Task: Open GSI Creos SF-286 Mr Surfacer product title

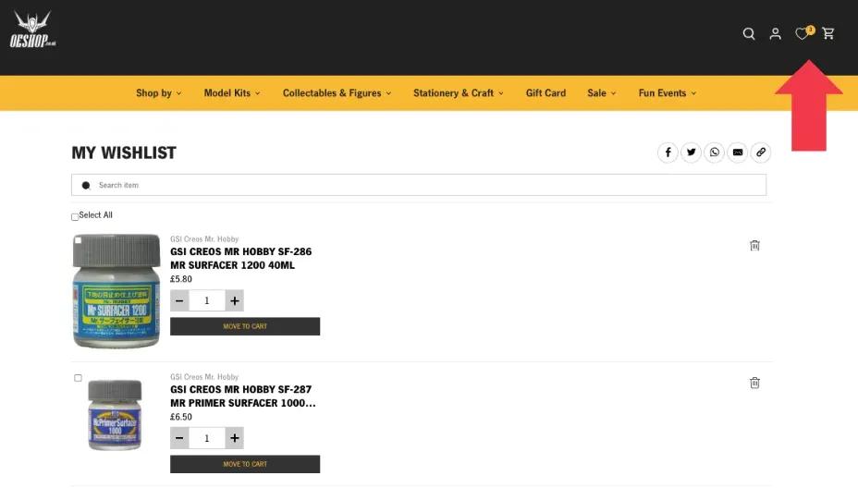Action: coord(240,259)
